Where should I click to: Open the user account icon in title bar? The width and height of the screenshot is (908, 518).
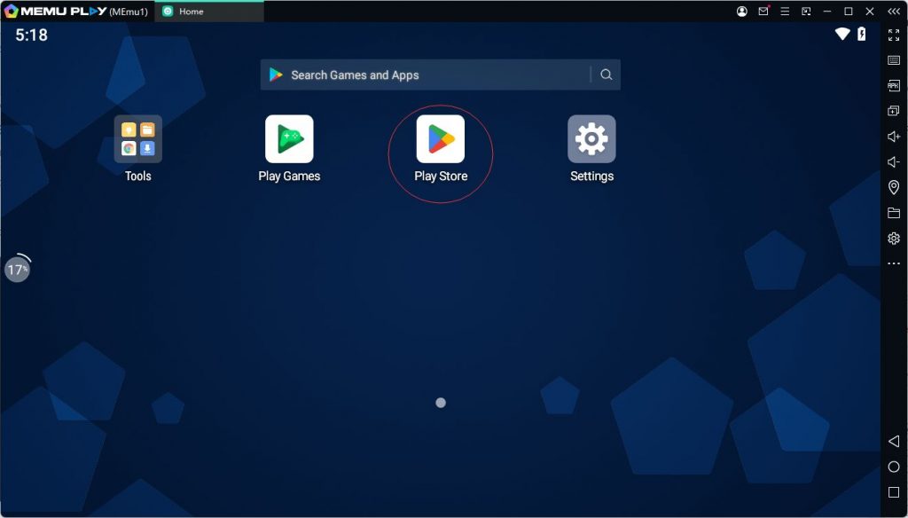click(742, 12)
